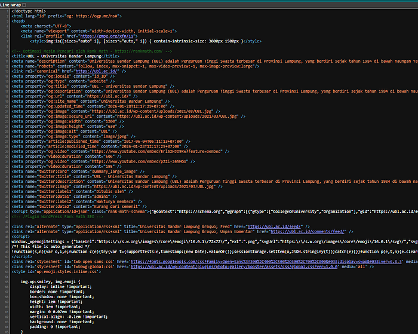Viewport: 418px width, 334px height.
Task: Click the margin: 0 0.07em !important line
Action: click(x=62, y=312)
